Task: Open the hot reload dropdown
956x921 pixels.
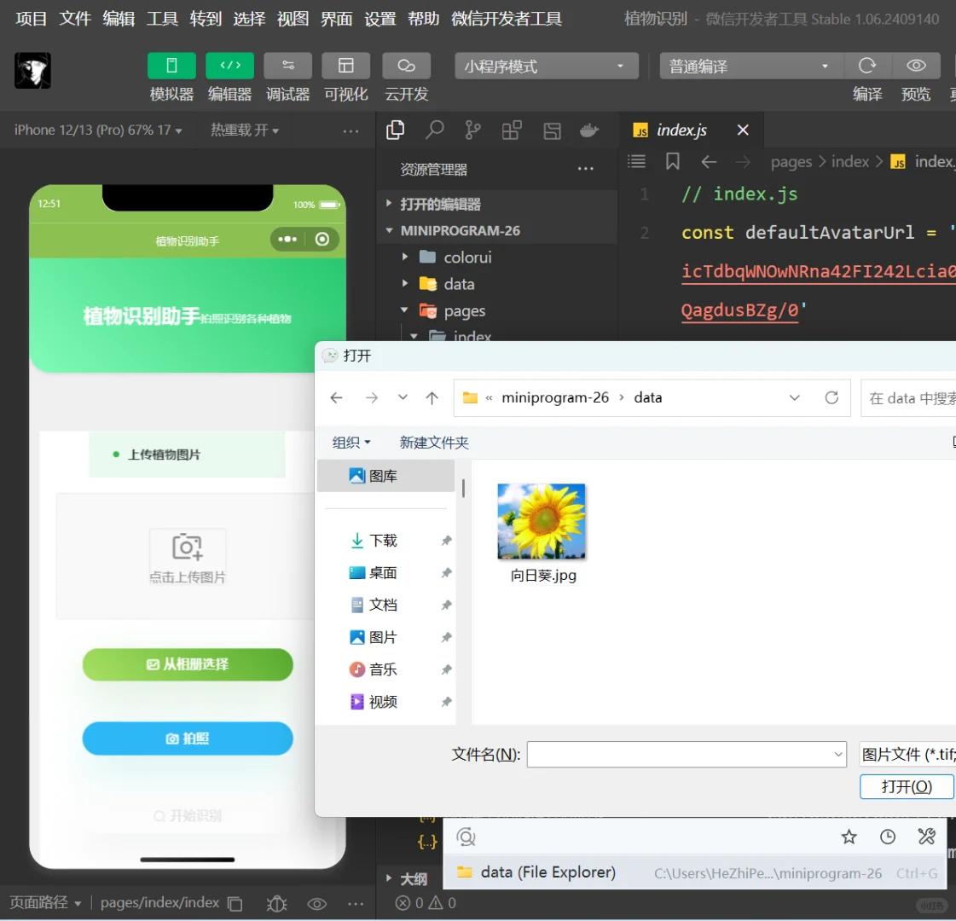Action: click(245, 130)
